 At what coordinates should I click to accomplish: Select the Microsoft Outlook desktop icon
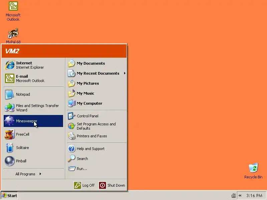coord(13,11)
